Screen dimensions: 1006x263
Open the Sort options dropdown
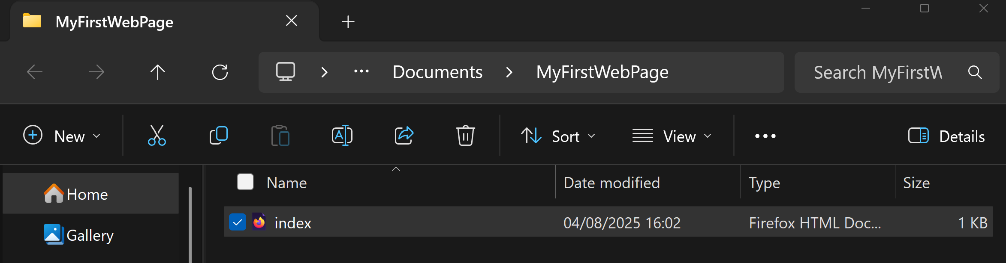559,136
